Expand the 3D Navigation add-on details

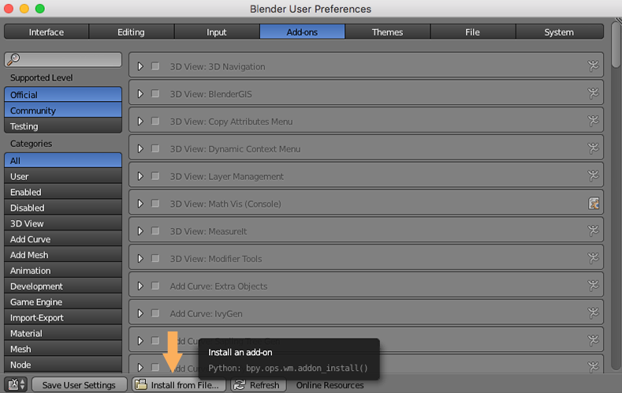pos(140,66)
